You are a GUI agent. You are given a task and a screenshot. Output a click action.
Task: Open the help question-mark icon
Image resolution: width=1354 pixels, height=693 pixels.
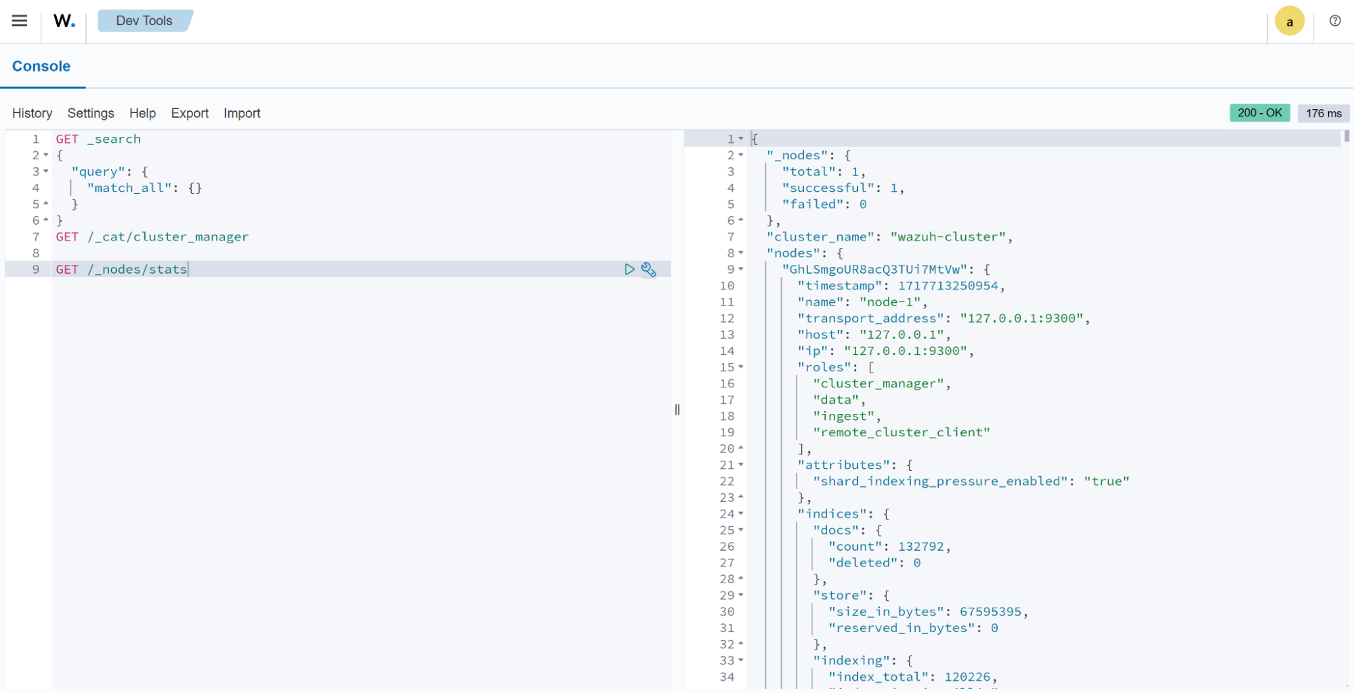coord(1334,21)
